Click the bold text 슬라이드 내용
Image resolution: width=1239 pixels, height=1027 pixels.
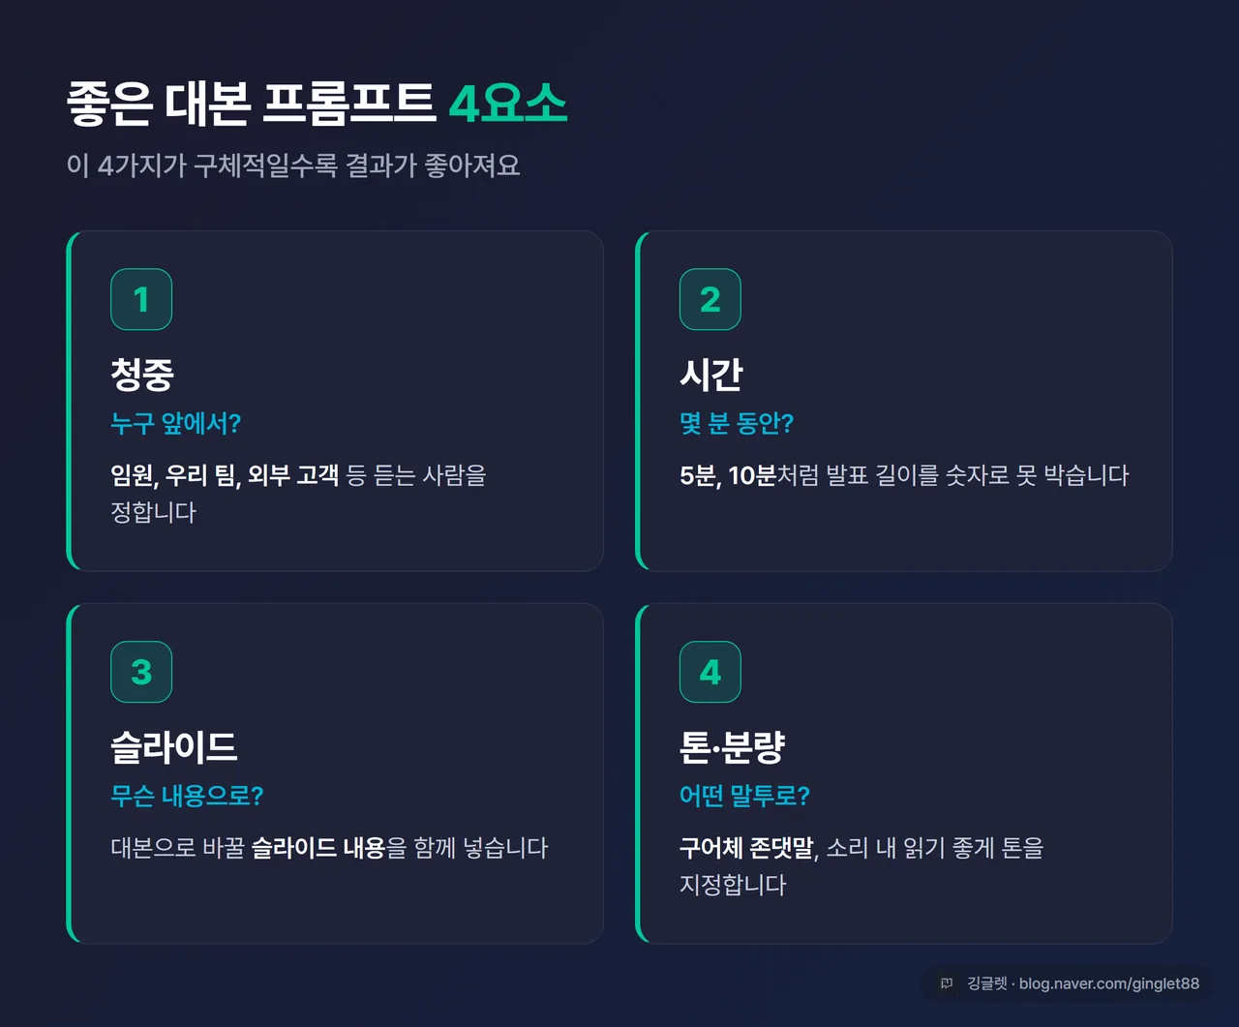(319, 848)
